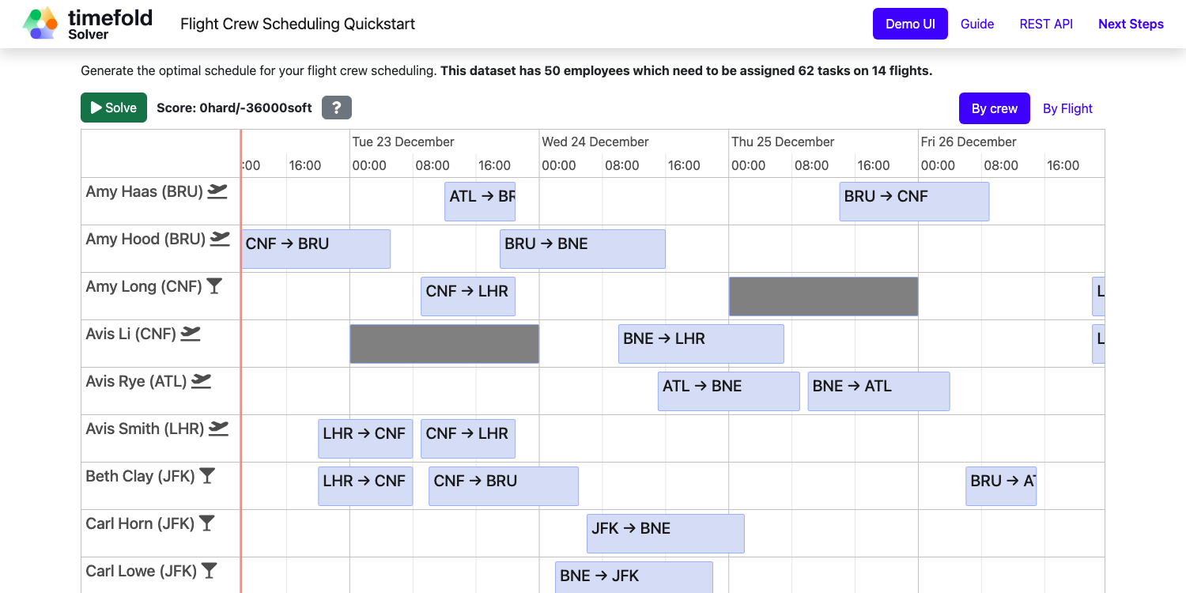Select the By crew view
The width and height of the screenshot is (1186, 593).
[x=994, y=108]
